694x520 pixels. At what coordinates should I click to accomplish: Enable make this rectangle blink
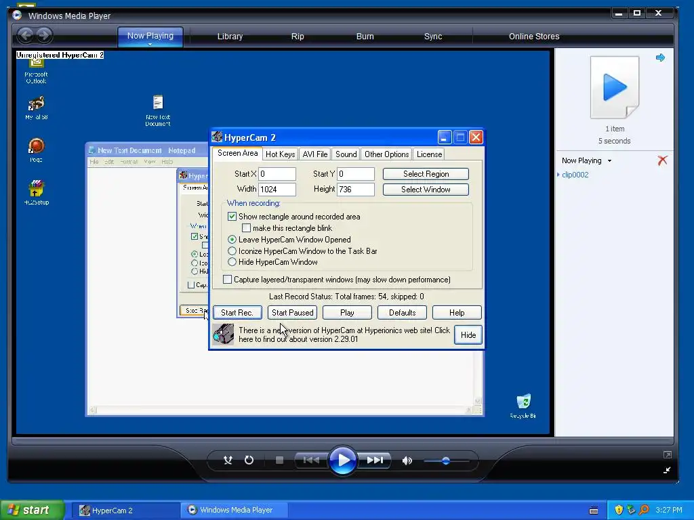246,227
